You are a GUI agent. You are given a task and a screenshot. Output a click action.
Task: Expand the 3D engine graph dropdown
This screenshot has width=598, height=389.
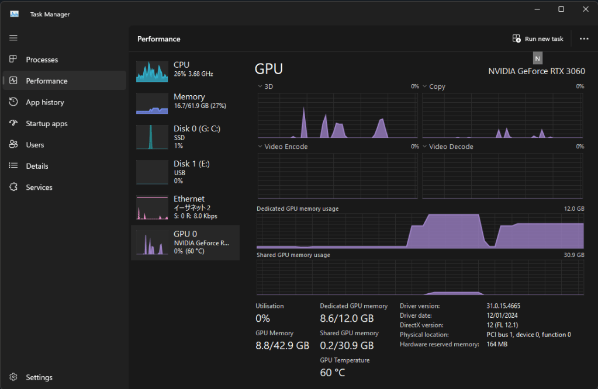(x=261, y=86)
